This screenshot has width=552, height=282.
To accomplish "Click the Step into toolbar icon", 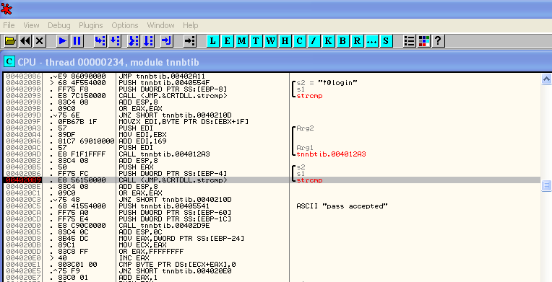I will coord(100,41).
